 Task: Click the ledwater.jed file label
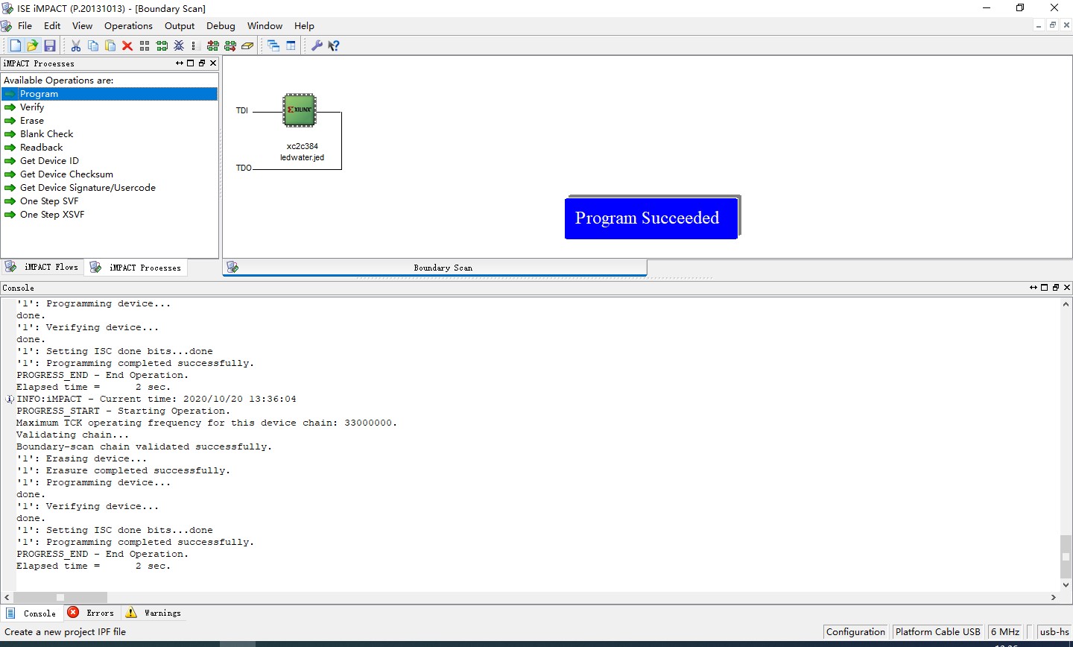pos(302,157)
